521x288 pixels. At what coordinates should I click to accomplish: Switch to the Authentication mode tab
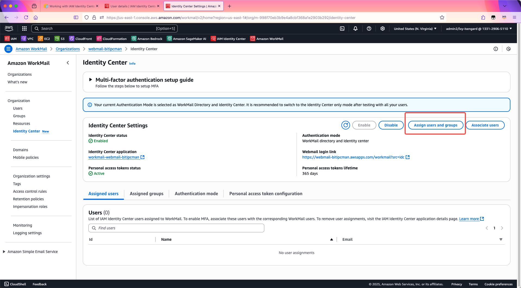196,194
